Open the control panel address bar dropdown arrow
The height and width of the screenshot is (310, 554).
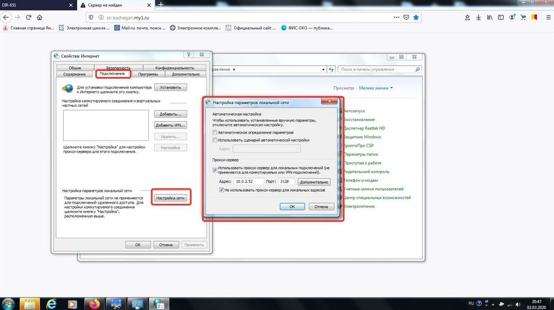coord(324,70)
